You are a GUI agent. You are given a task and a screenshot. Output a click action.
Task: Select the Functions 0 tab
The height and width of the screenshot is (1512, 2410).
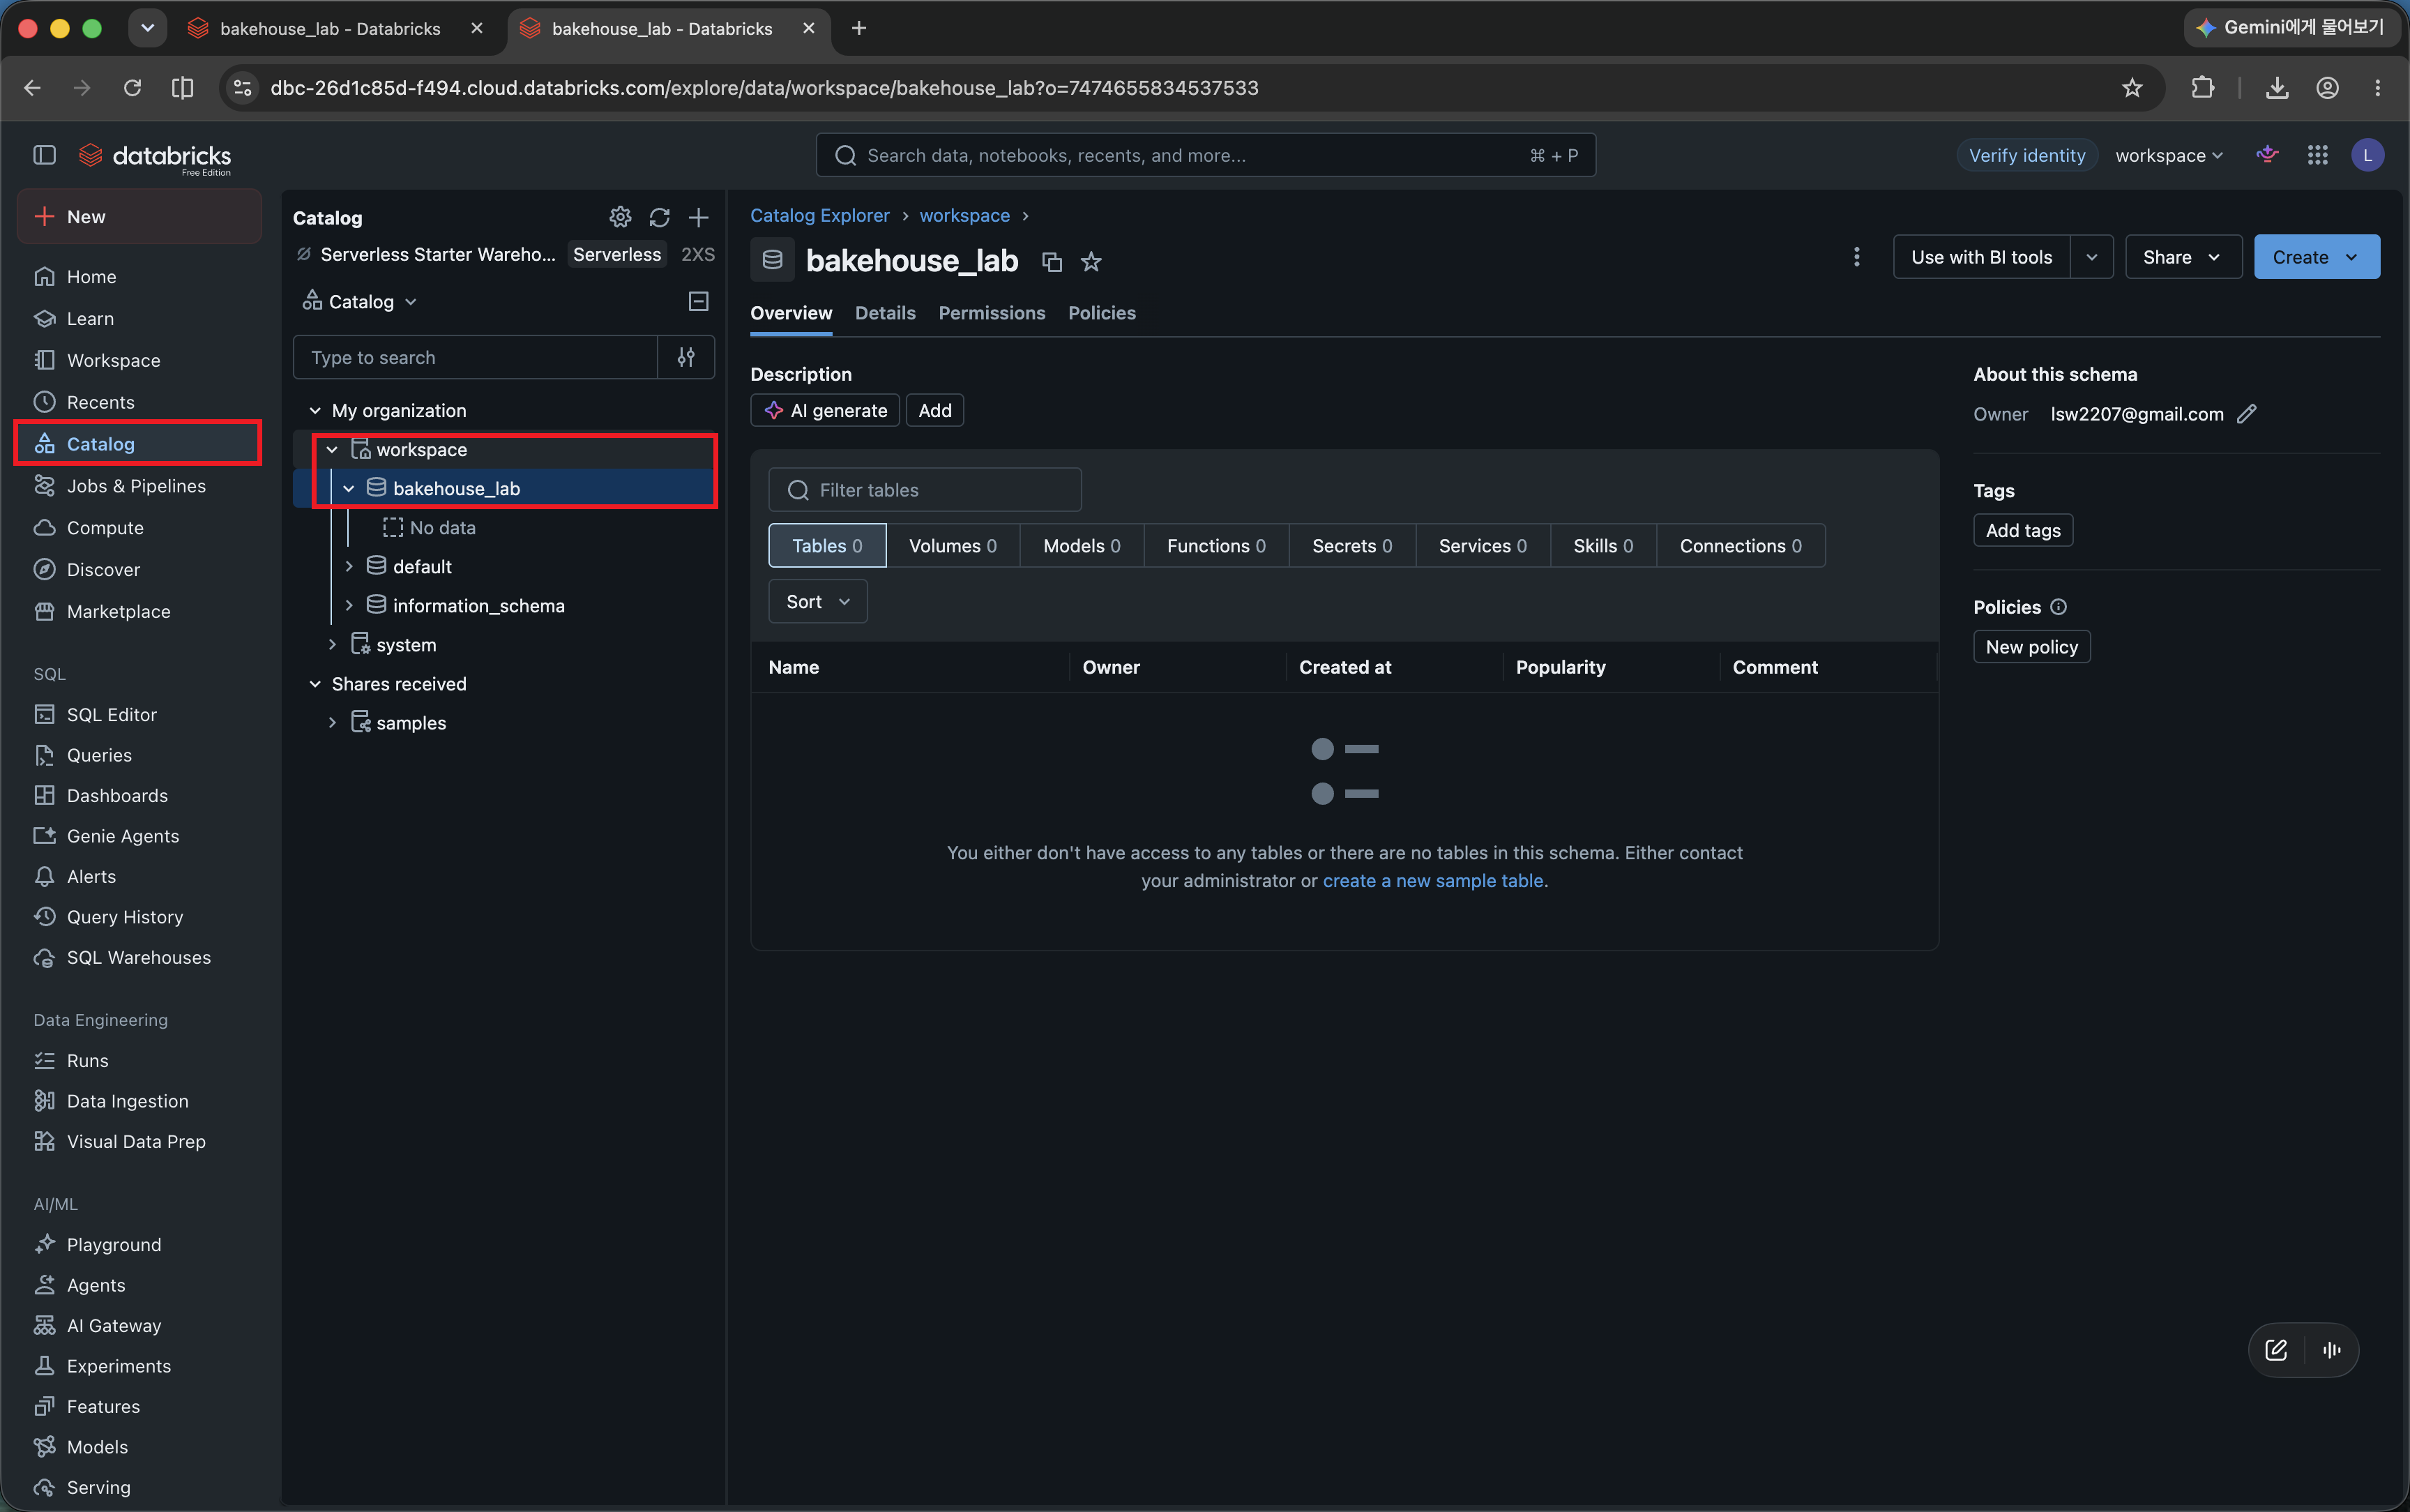tap(1215, 546)
